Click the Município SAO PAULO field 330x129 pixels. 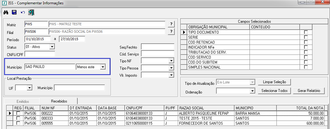[50, 67]
